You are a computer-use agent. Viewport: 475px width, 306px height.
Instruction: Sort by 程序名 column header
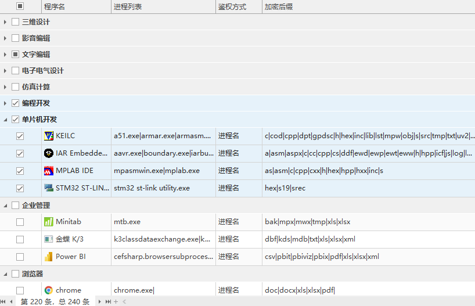[76, 6]
